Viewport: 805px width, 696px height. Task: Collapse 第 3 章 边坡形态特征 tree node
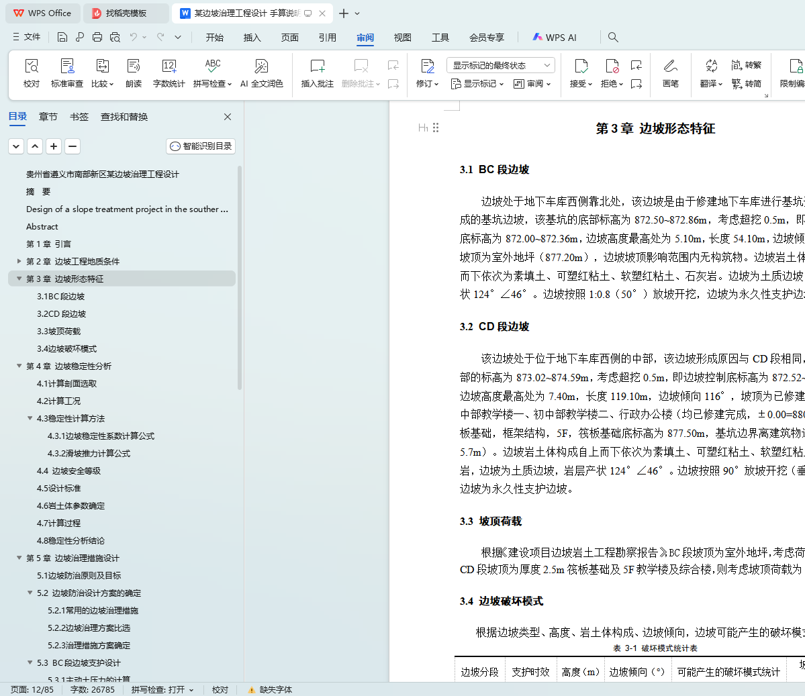coord(19,279)
